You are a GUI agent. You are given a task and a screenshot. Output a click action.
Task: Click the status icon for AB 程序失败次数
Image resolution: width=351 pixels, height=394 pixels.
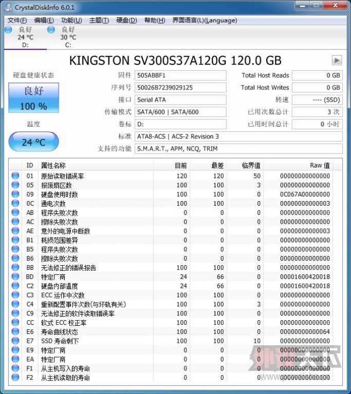[x=15, y=212]
